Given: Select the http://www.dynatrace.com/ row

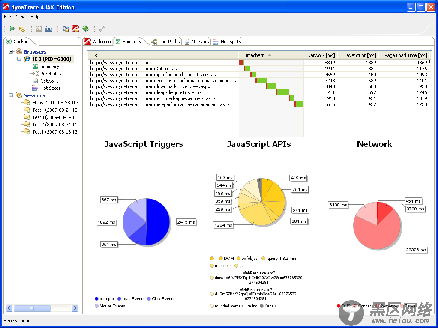Looking at the screenshot, I should click(x=259, y=63).
